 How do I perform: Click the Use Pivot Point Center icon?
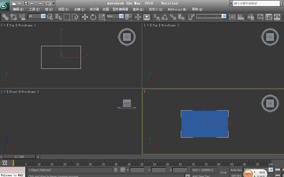[128, 17]
